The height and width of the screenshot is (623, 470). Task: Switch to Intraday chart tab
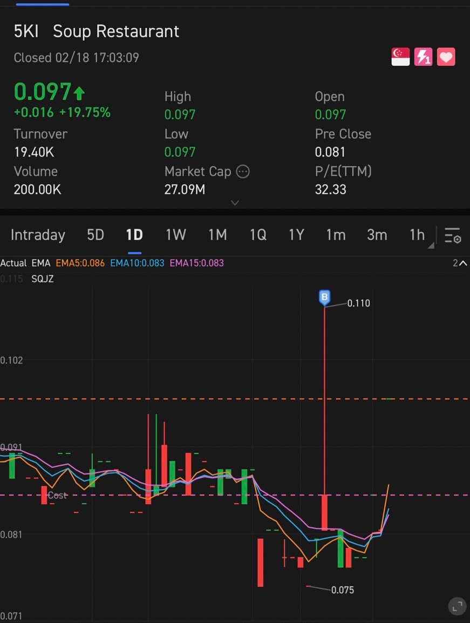[x=38, y=235]
